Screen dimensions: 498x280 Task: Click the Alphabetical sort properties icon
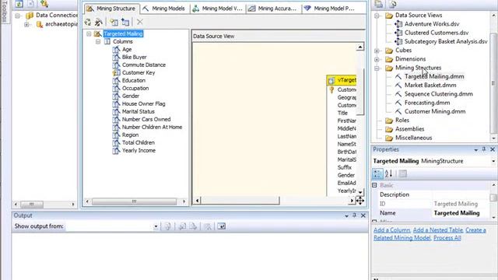[389, 173]
